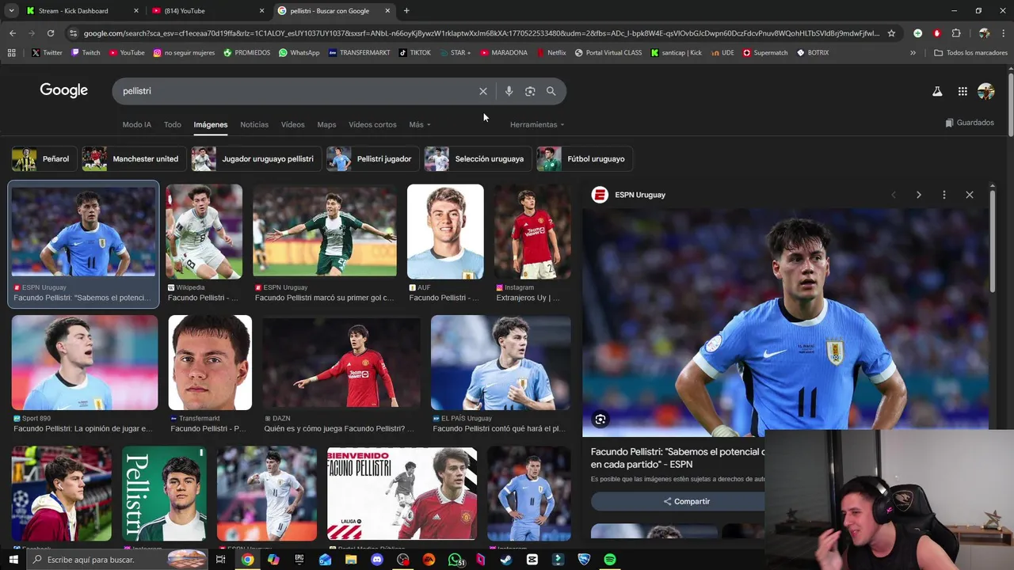Screen dimensions: 1014x570
Task: Reload the page
Action: click(x=51, y=33)
